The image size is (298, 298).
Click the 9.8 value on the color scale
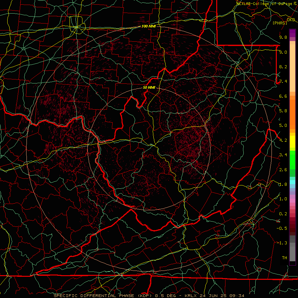(283, 37)
